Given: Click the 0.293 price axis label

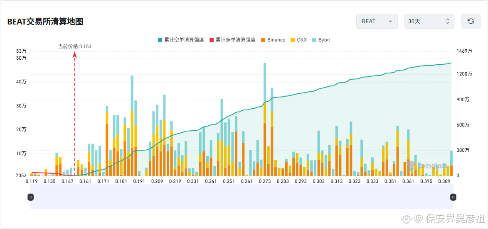Looking at the screenshot, I should (x=301, y=181).
